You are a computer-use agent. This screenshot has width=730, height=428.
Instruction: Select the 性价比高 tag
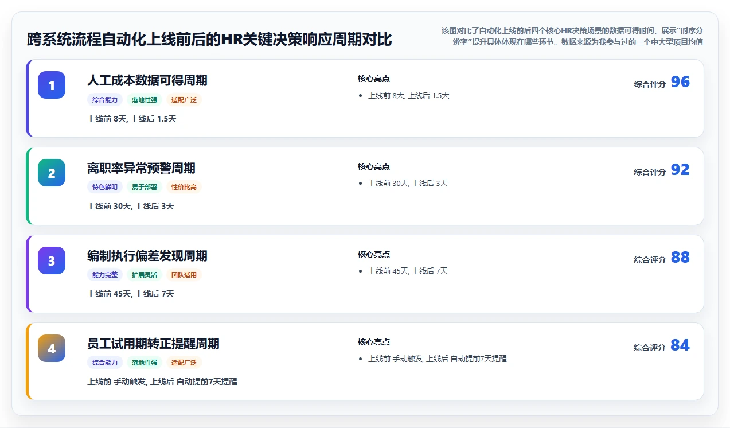[184, 187]
